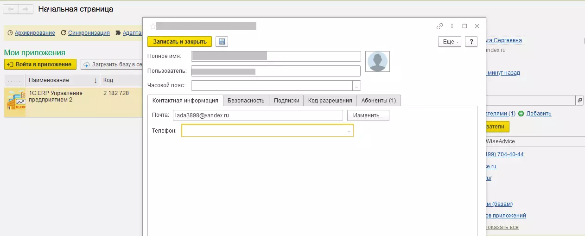Click the Пользователь input field
The height and width of the screenshot is (236, 585).
276,71
